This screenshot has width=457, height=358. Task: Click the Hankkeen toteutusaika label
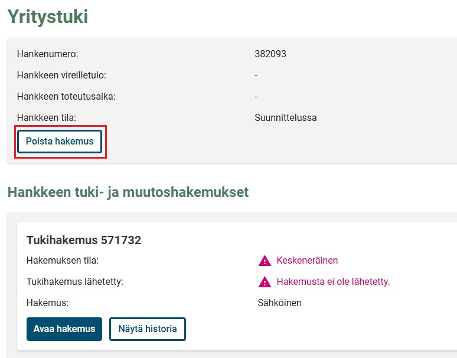click(66, 97)
